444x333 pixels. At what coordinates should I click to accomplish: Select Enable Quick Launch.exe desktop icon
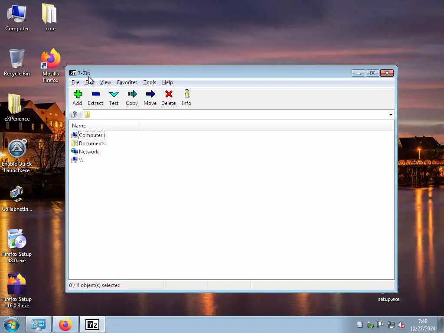tap(17, 156)
